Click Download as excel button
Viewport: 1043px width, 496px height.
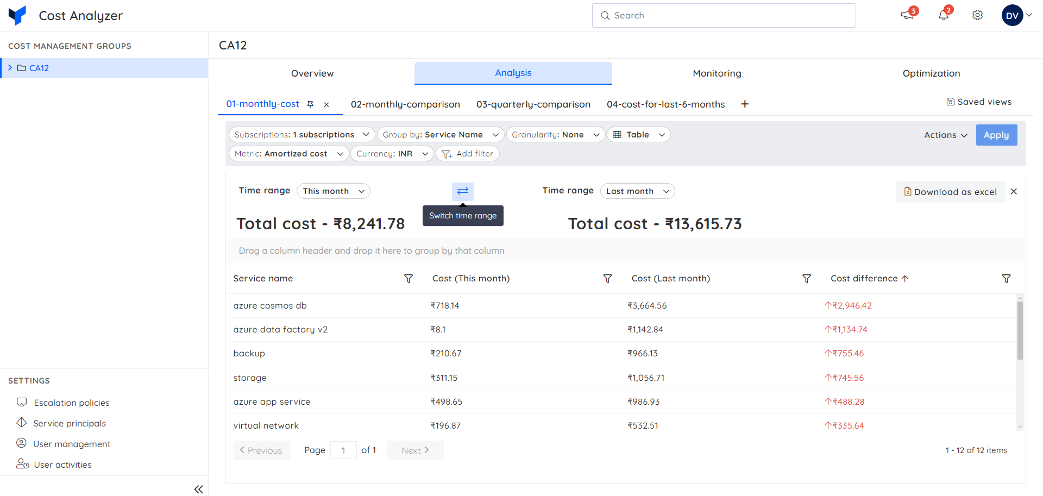[951, 192]
